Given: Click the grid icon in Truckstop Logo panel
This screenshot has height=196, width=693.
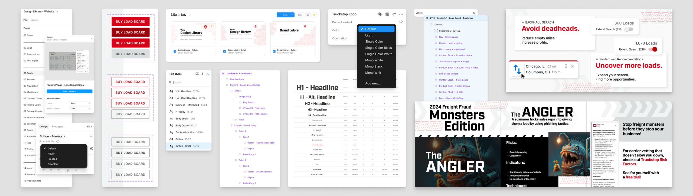Looking at the screenshot, I should [x=387, y=14].
